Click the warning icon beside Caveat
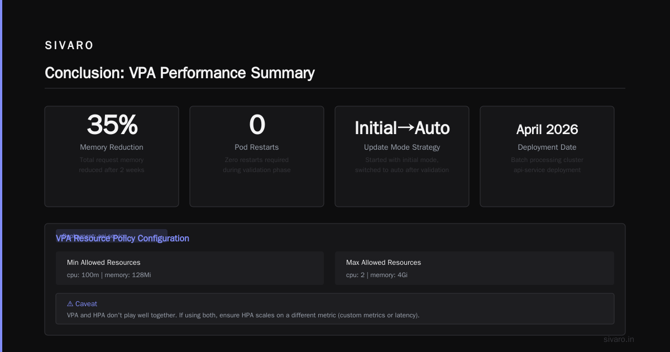The image size is (670, 352). tap(70, 304)
